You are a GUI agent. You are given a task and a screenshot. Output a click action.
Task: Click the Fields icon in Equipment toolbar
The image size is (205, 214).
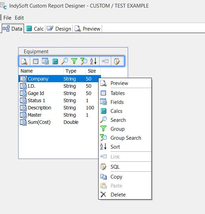(45, 61)
